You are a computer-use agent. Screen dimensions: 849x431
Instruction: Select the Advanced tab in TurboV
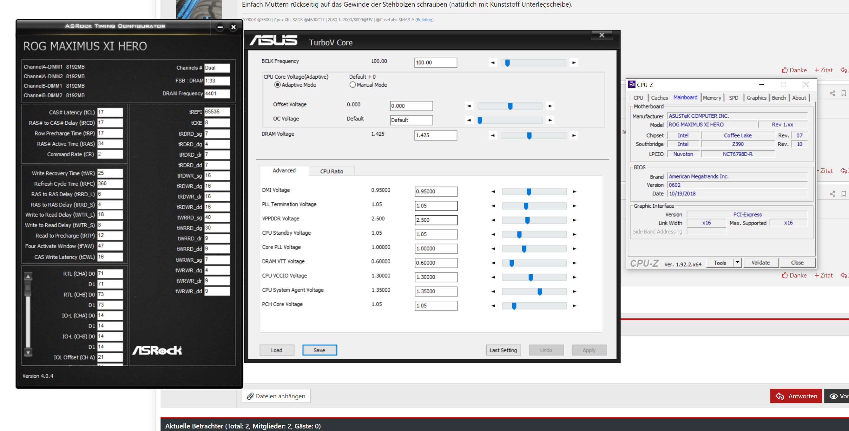coord(284,170)
